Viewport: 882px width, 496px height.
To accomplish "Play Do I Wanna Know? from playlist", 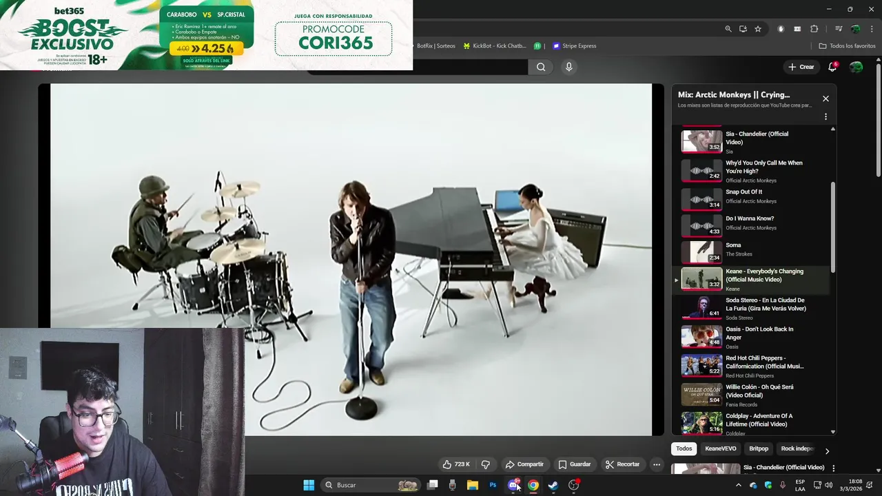I will point(752,225).
